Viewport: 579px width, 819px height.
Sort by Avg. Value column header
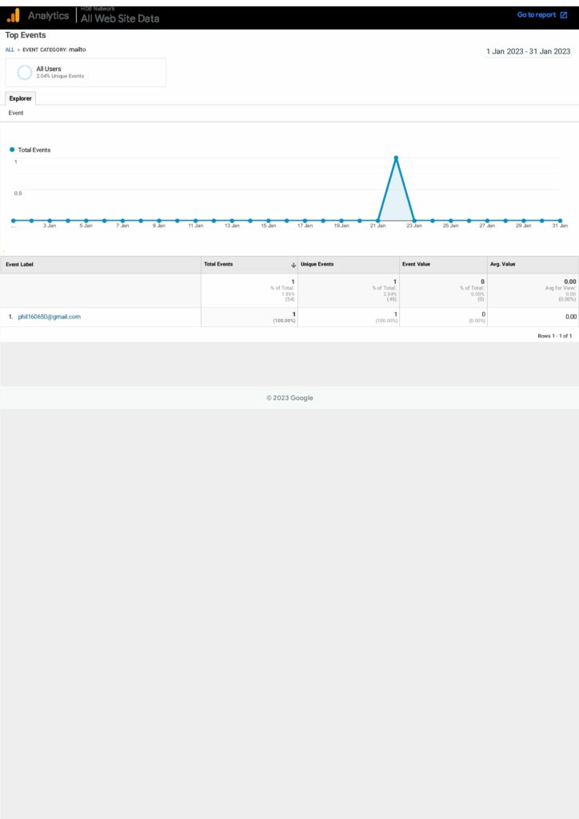(504, 264)
